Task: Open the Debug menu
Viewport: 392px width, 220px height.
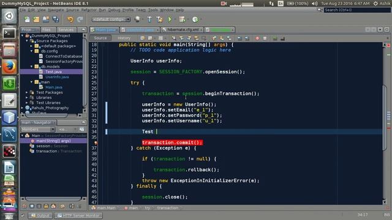Action: (x=114, y=10)
